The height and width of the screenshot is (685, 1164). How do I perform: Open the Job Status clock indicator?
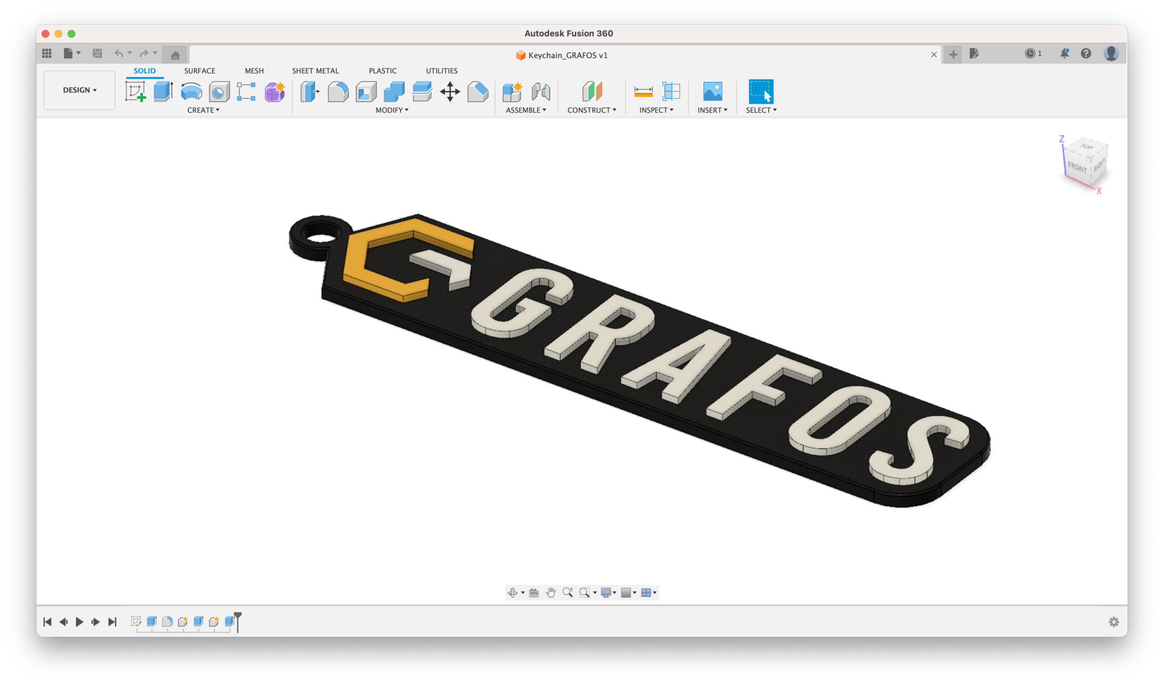[1034, 54]
